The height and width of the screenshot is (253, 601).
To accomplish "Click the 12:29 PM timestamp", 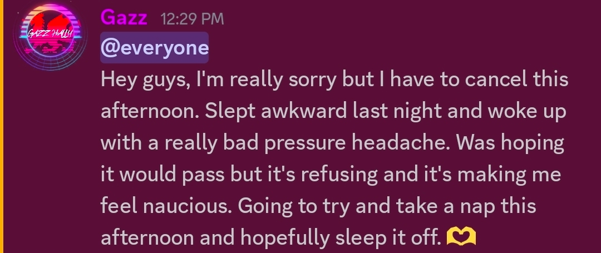I will point(192,19).
